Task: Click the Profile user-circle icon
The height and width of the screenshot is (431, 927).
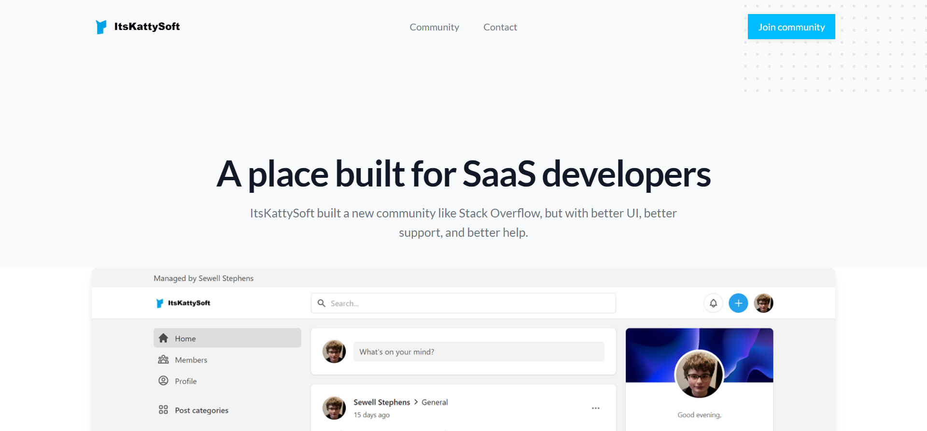Action: pos(163,381)
